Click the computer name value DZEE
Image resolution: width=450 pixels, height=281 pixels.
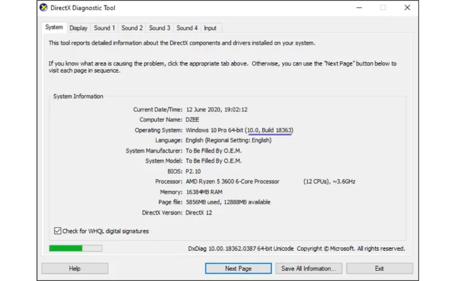point(192,120)
